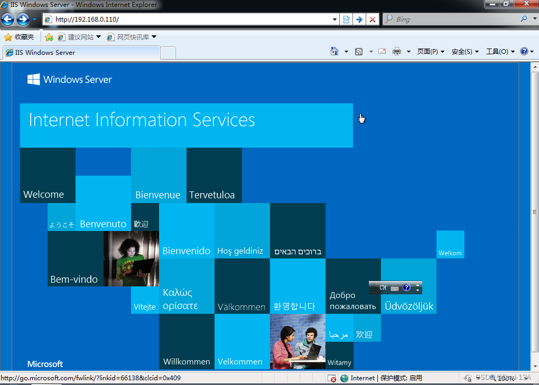Open a new blank tab
539x385 pixels.
click(168, 53)
